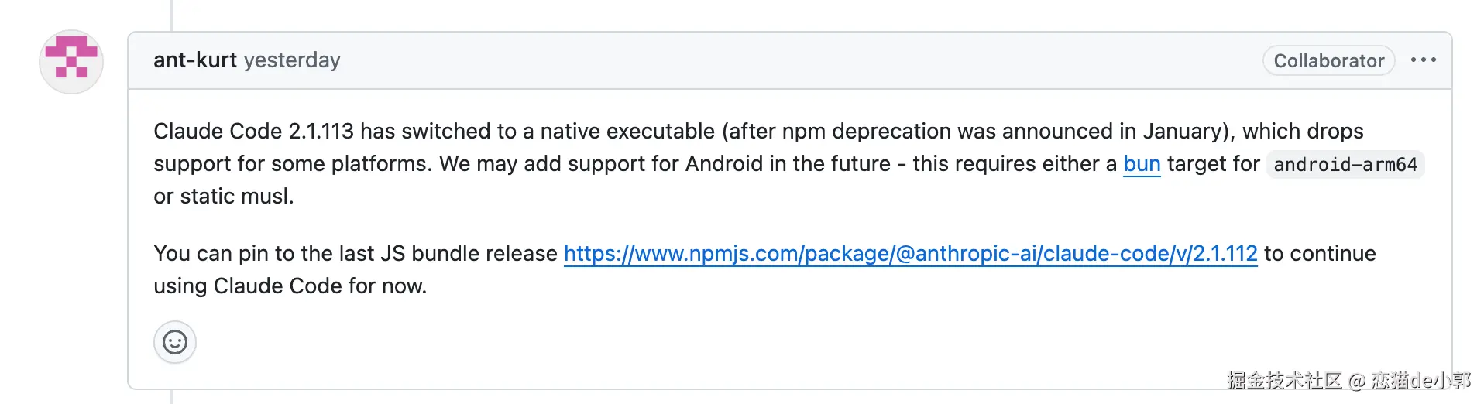This screenshot has width=1484, height=404.
Task: Click the Collaborator badge label
Action: (x=1328, y=60)
